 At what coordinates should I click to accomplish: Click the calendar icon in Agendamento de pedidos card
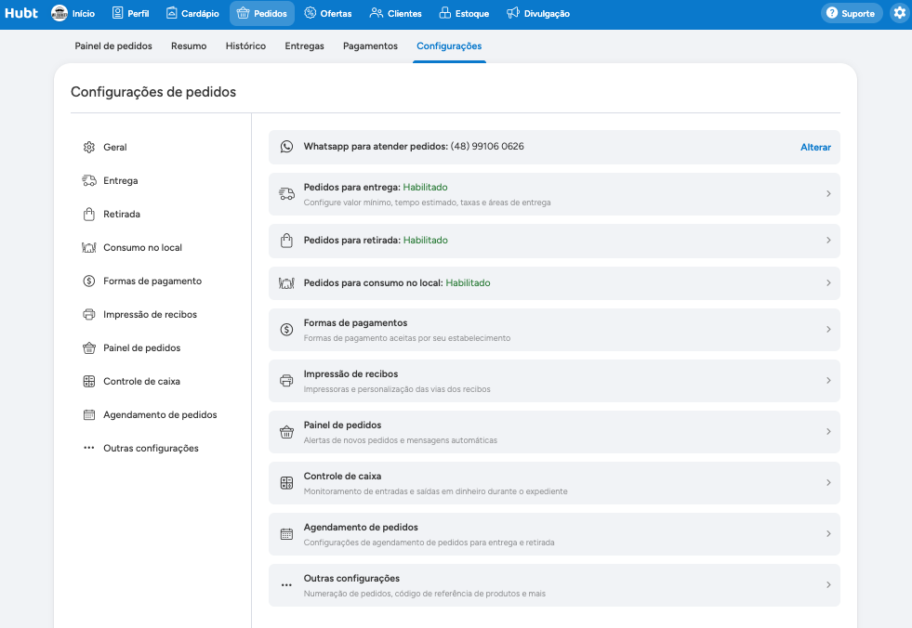(286, 534)
